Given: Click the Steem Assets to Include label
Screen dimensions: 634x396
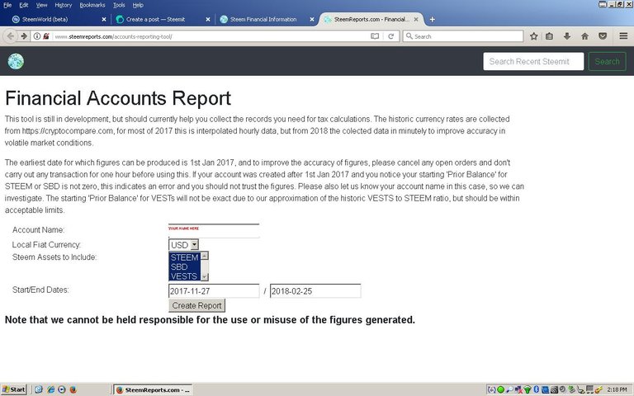Looking at the screenshot, I should coord(54,257).
